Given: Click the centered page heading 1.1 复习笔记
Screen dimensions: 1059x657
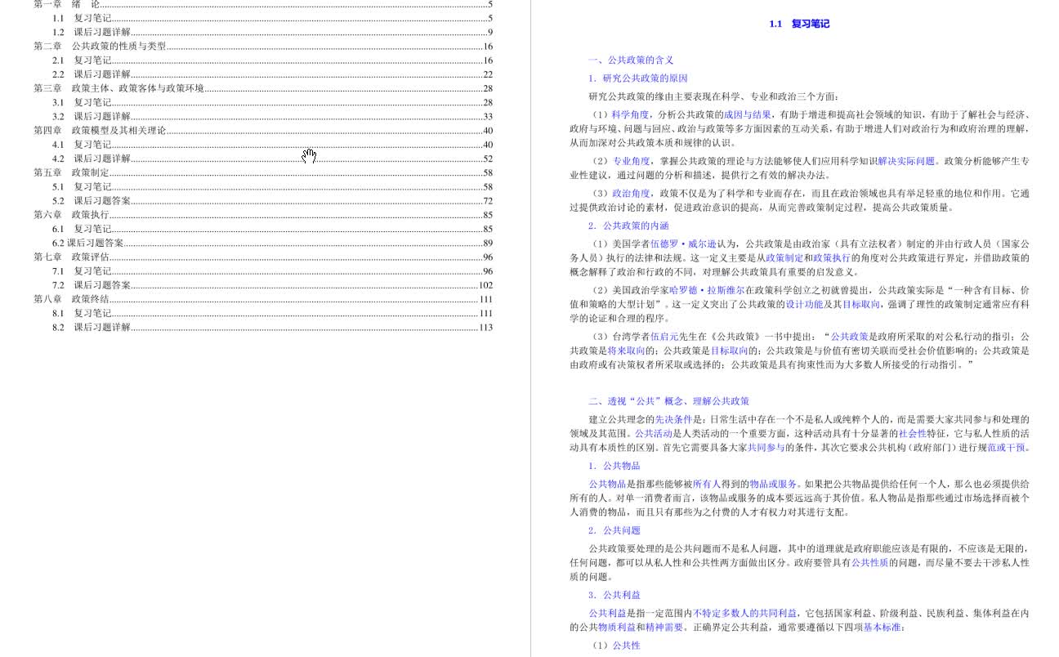Looking at the screenshot, I should [x=799, y=24].
